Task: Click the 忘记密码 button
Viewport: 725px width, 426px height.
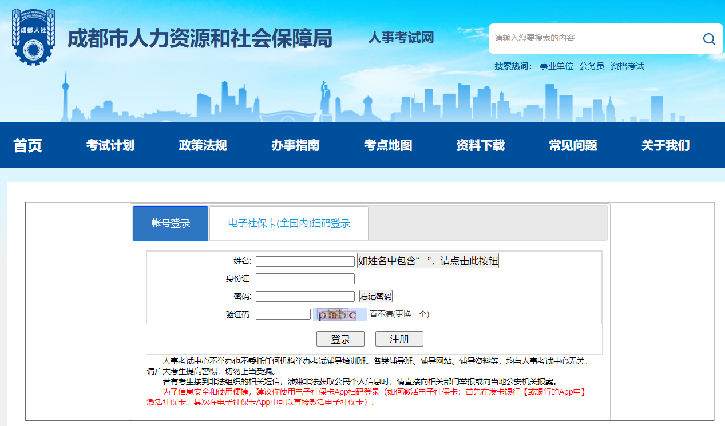Action: tap(376, 296)
